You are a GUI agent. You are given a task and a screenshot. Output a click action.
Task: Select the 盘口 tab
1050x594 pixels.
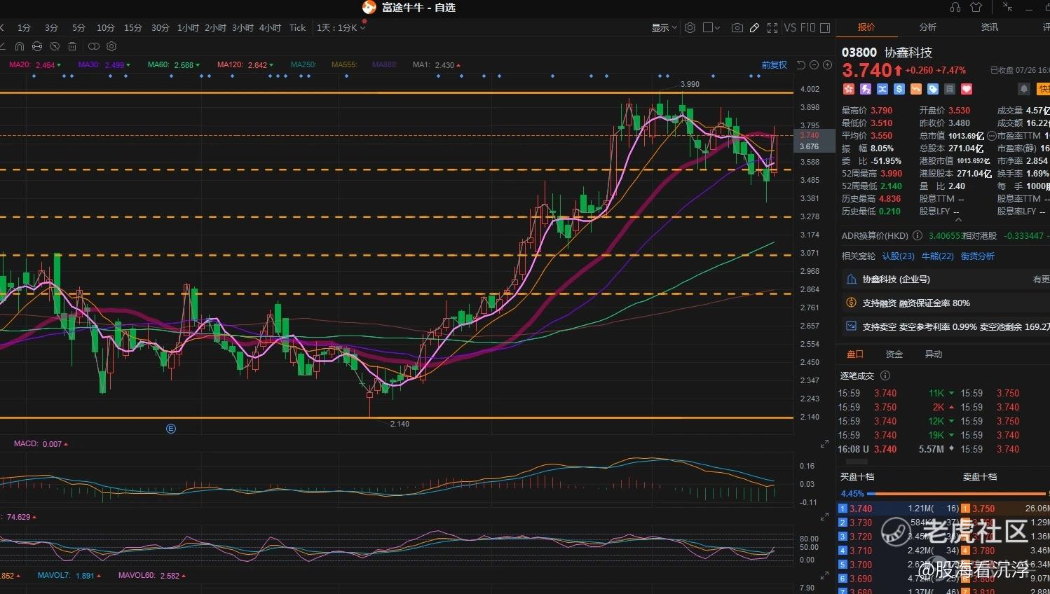[855, 354]
